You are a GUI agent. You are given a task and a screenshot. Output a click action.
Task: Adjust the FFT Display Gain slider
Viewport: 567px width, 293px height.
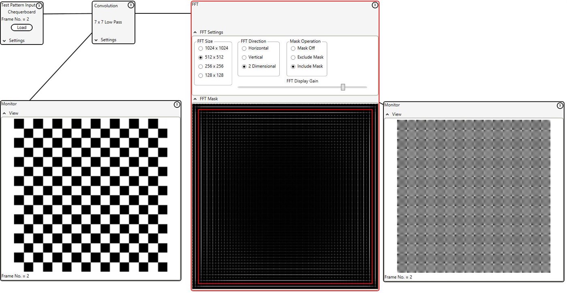click(x=342, y=87)
